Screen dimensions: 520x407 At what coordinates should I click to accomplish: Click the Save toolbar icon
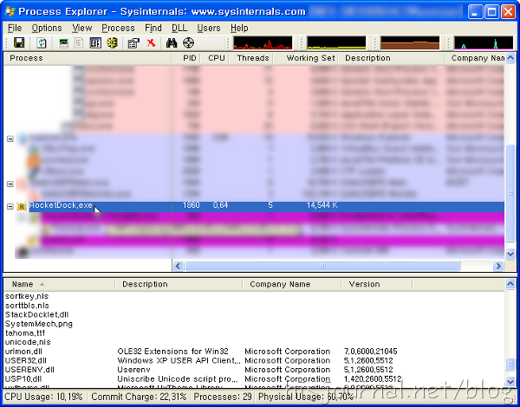(19, 42)
